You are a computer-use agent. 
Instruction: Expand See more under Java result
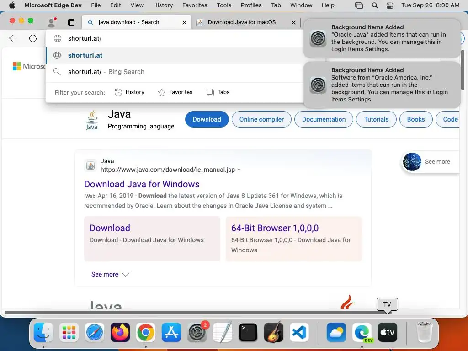click(110, 274)
